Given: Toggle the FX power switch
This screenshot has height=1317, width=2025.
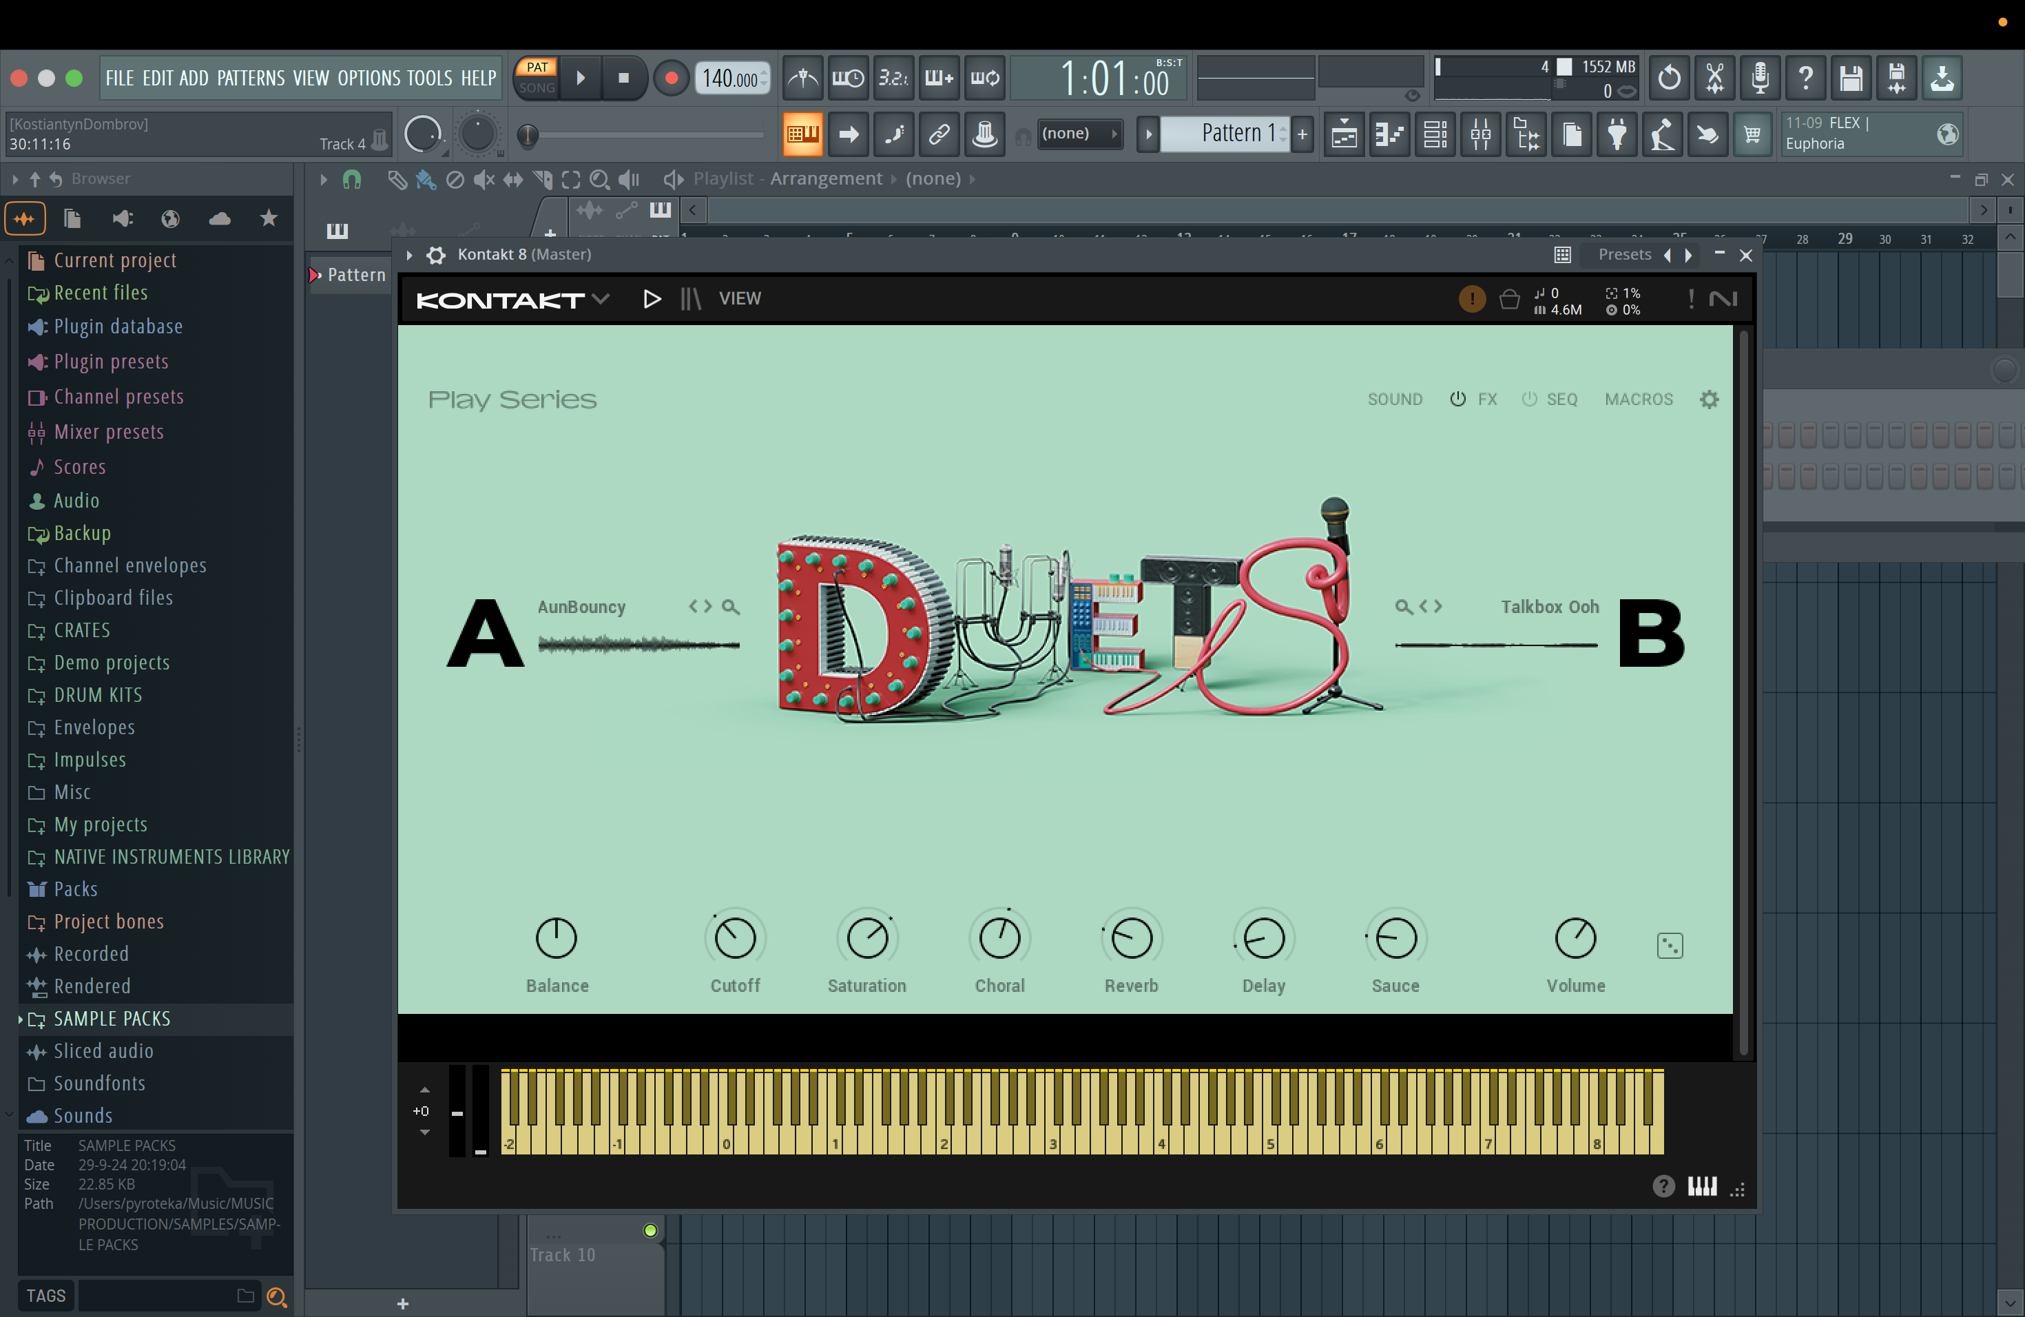Looking at the screenshot, I should [1457, 399].
